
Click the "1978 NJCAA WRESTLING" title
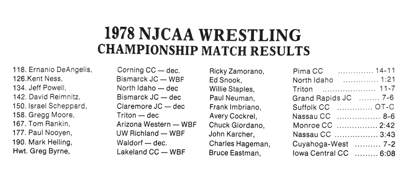(203, 35)
